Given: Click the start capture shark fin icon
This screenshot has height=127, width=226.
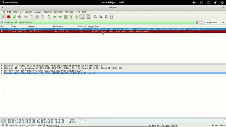Looking at the screenshot, I should pyautogui.click(x=3, y=17).
